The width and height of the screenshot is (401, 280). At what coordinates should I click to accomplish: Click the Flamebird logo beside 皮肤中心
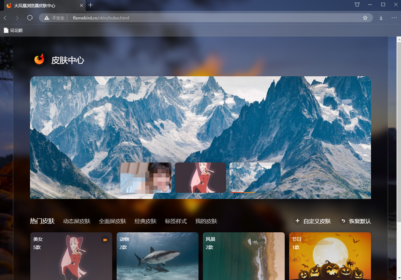[39, 60]
